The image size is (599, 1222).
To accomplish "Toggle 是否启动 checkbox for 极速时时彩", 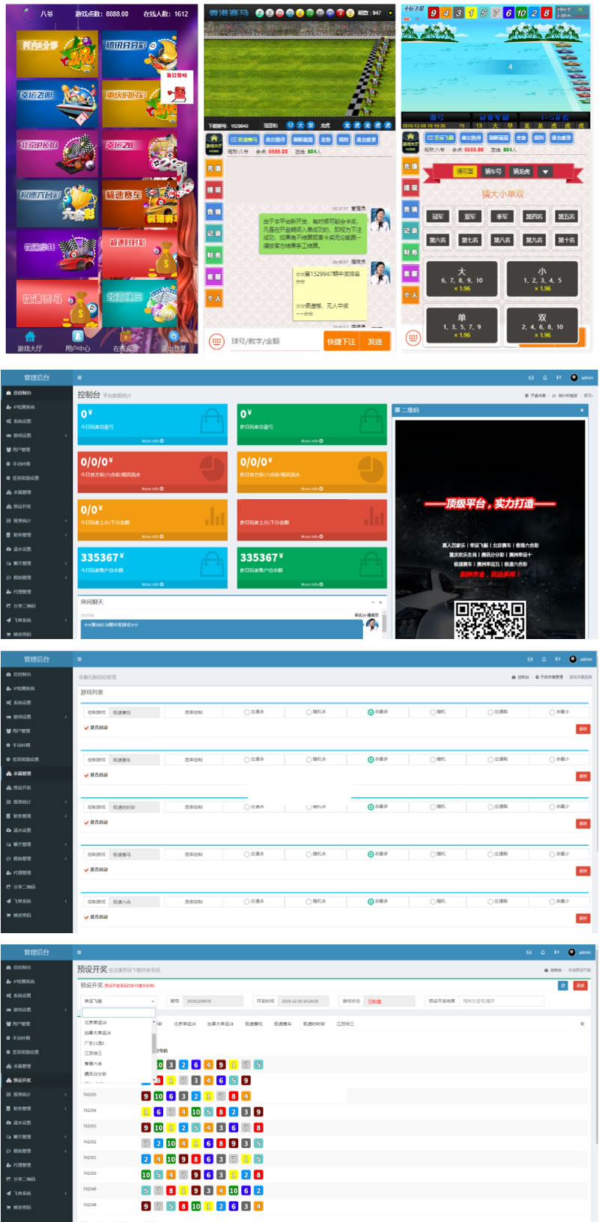I will (86, 822).
